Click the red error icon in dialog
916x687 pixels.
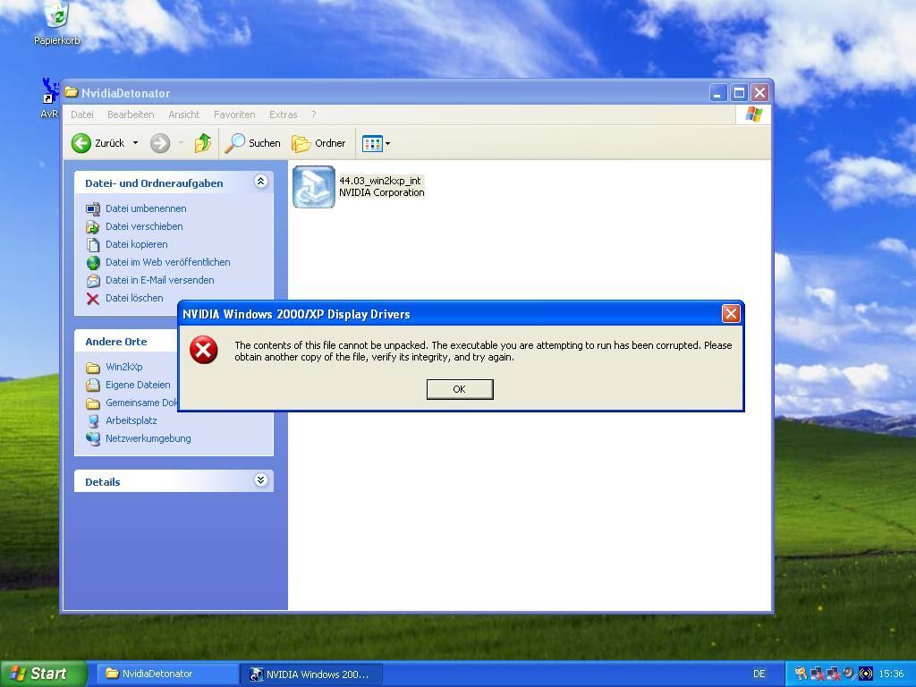[203, 350]
